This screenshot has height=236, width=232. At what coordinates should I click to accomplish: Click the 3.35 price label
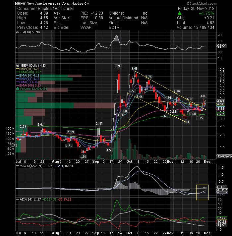pyautogui.click(x=200, y=118)
